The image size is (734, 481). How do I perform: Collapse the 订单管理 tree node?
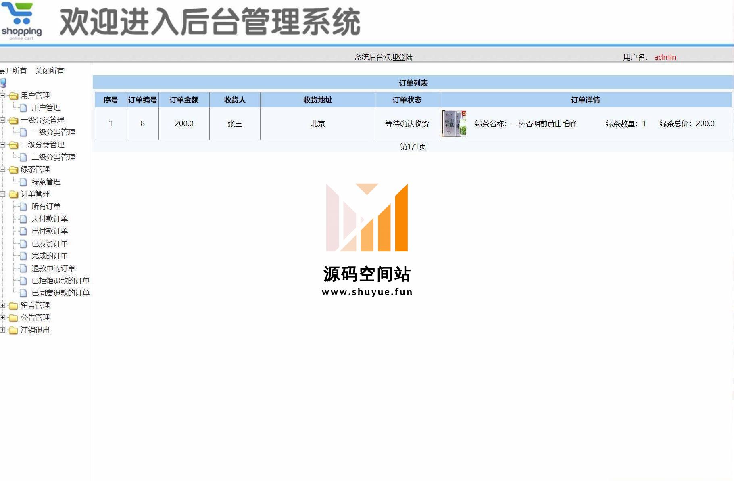pyautogui.click(x=3, y=194)
